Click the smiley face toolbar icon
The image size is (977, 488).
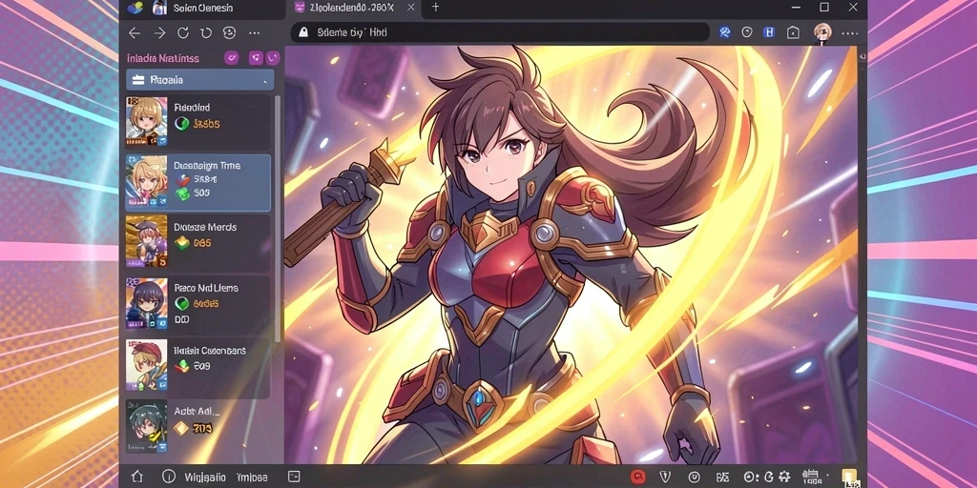tap(229, 33)
